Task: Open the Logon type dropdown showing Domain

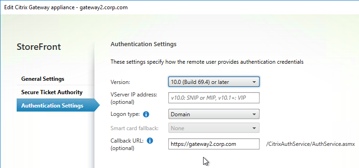Action: coord(214,114)
